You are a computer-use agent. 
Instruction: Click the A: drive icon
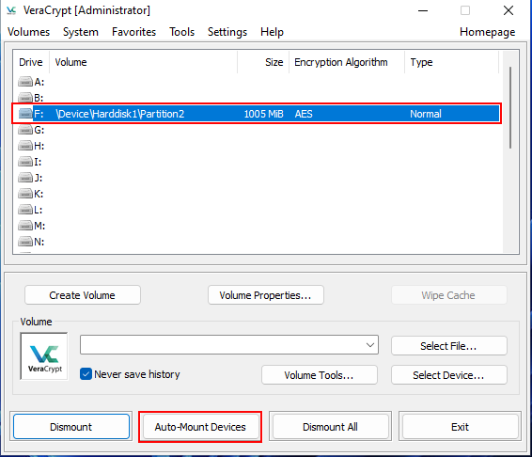[x=25, y=82]
